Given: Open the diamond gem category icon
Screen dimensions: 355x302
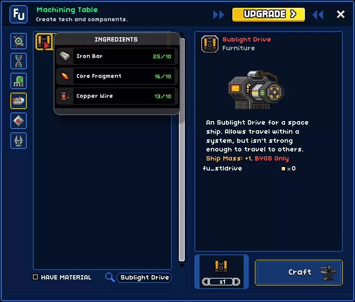Looking at the screenshot, I should pyautogui.click(x=19, y=121).
